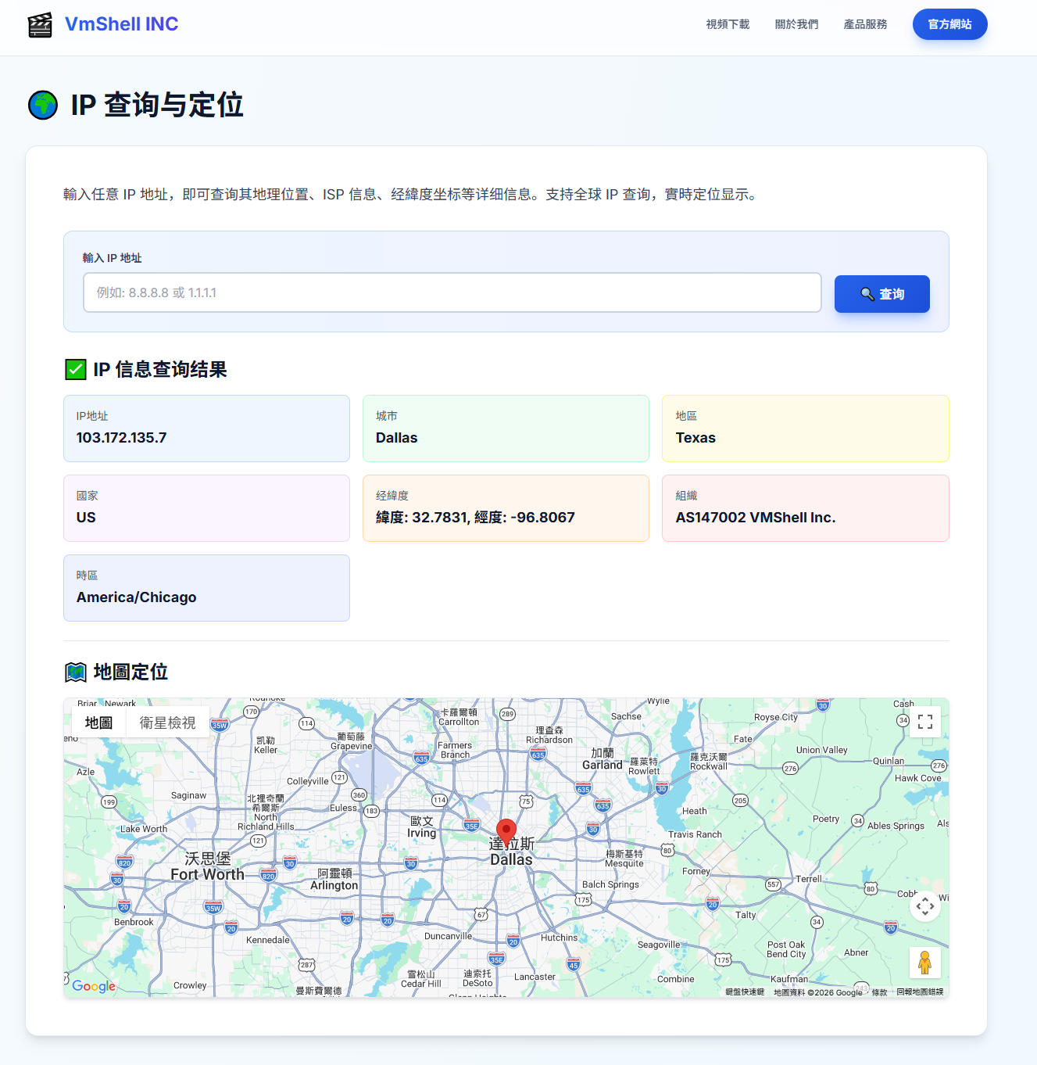Open the map camera move controls
The image size is (1037, 1065).
coord(925,906)
